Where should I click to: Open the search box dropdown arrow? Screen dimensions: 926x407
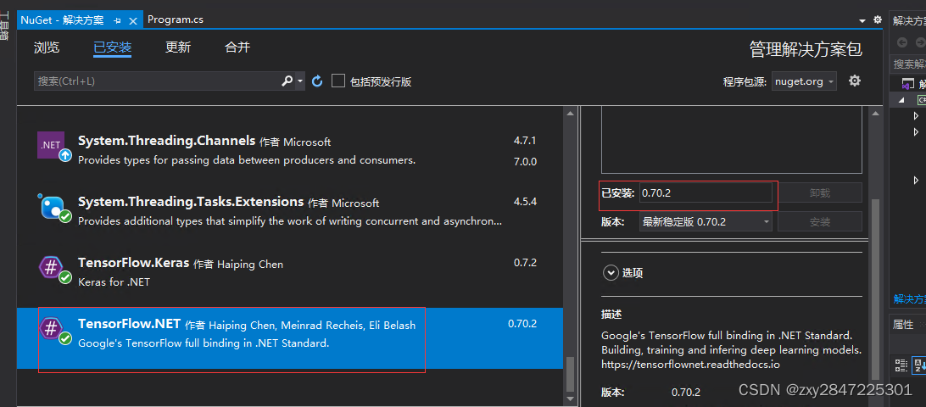(300, 81)
